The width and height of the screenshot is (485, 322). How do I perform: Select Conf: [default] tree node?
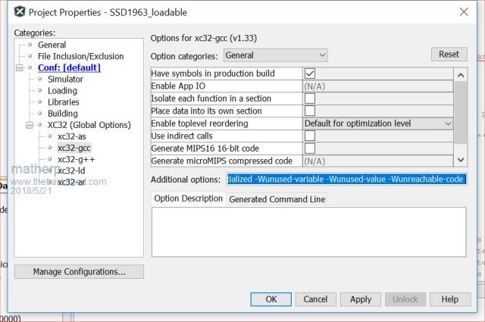click(x=69, y=67)
